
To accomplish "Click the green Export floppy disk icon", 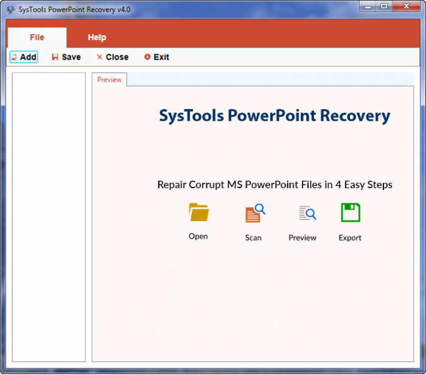I will pos(350,213).
